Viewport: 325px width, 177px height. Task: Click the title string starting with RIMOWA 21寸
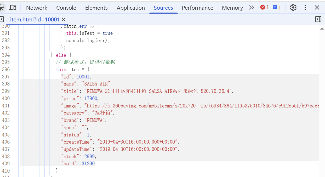click(x=158, y=91)
